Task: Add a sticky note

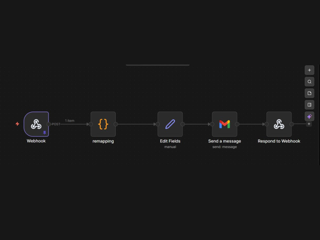Action: (309, 93)
